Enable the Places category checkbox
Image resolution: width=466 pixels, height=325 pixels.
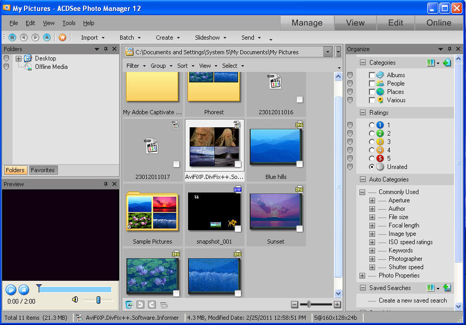pyautogui.click(x=372, y=92)
